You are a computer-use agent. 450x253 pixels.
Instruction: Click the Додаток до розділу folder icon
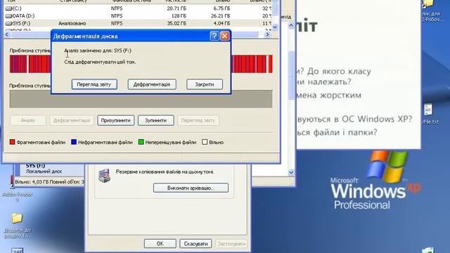point(17,219)
